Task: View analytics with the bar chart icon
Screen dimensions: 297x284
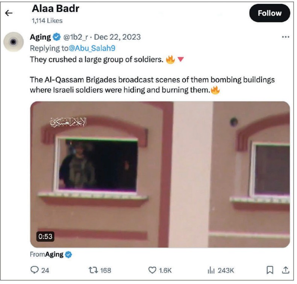Action: [x=211, y=270]
